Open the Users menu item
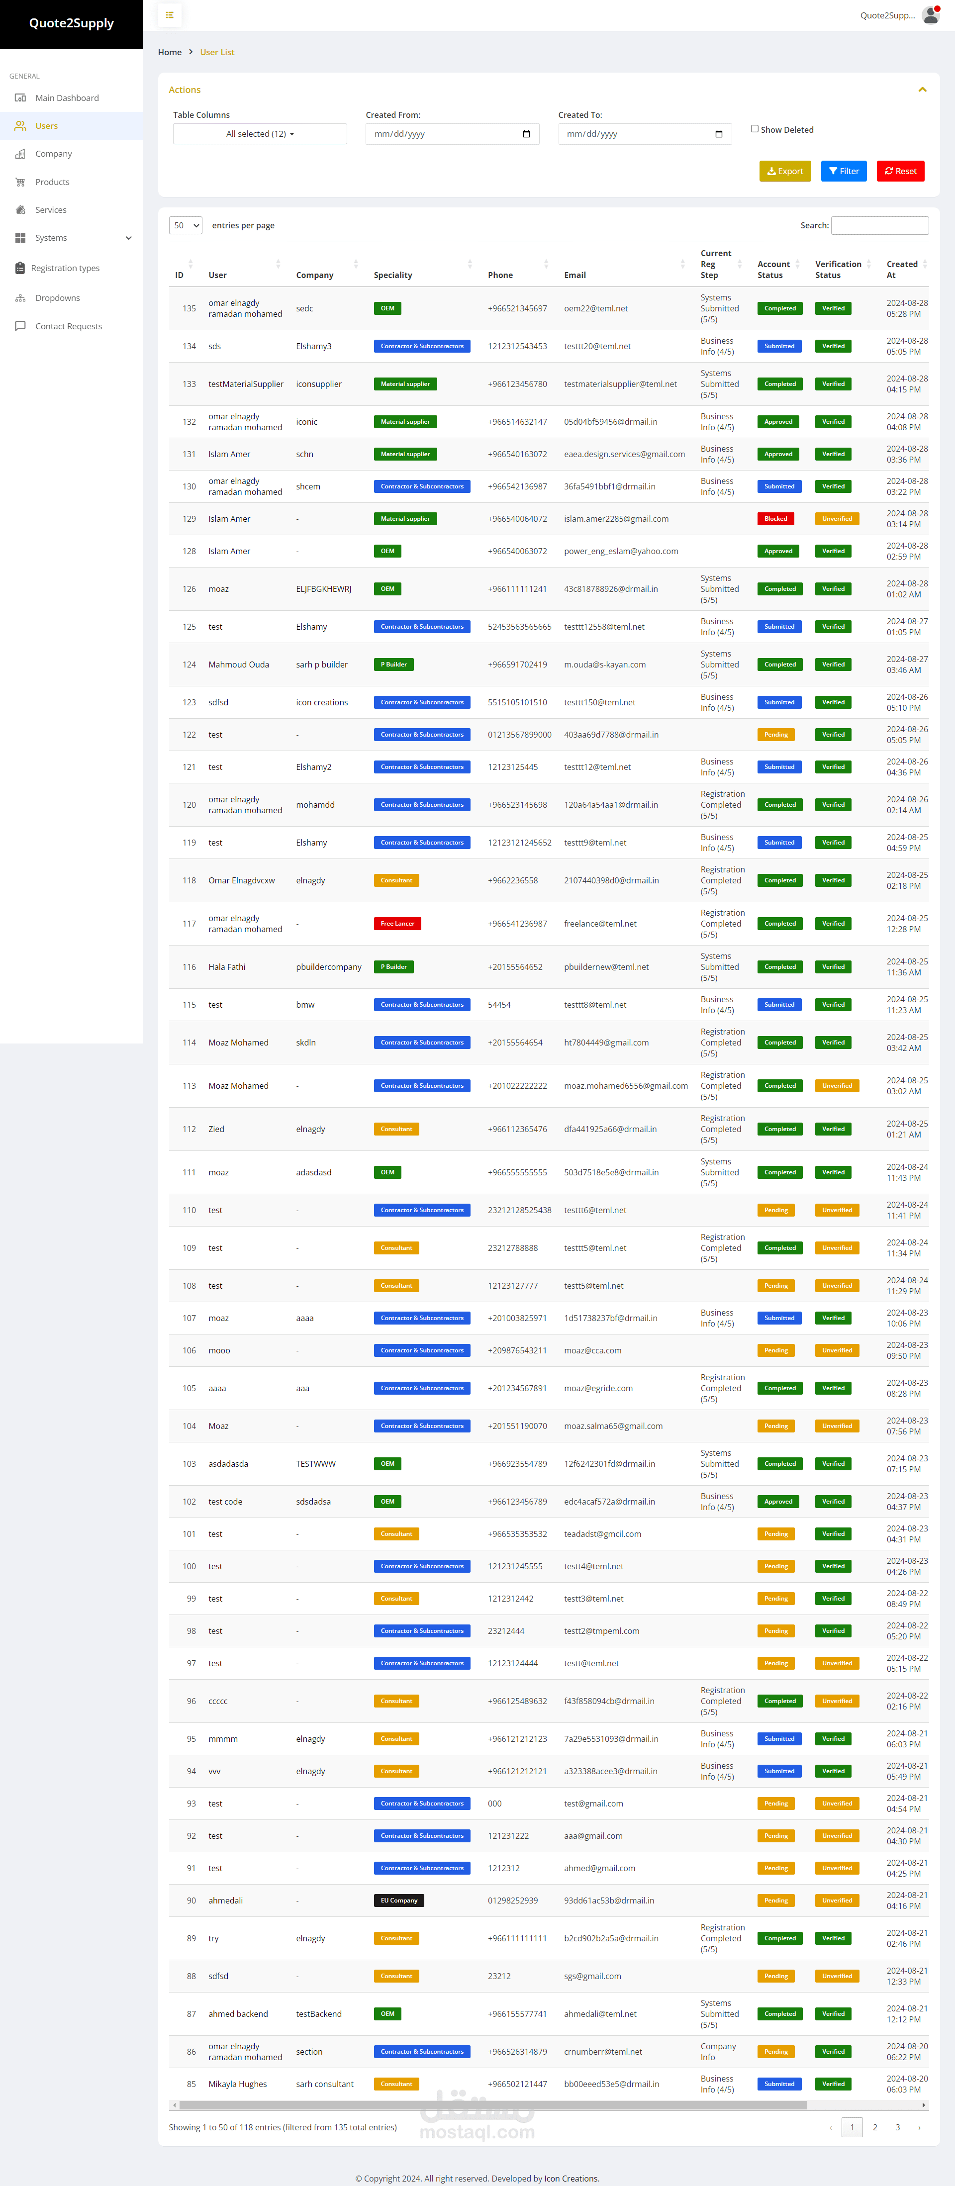The height and width of the screenshot is (2186, 955). click(47, 126)
